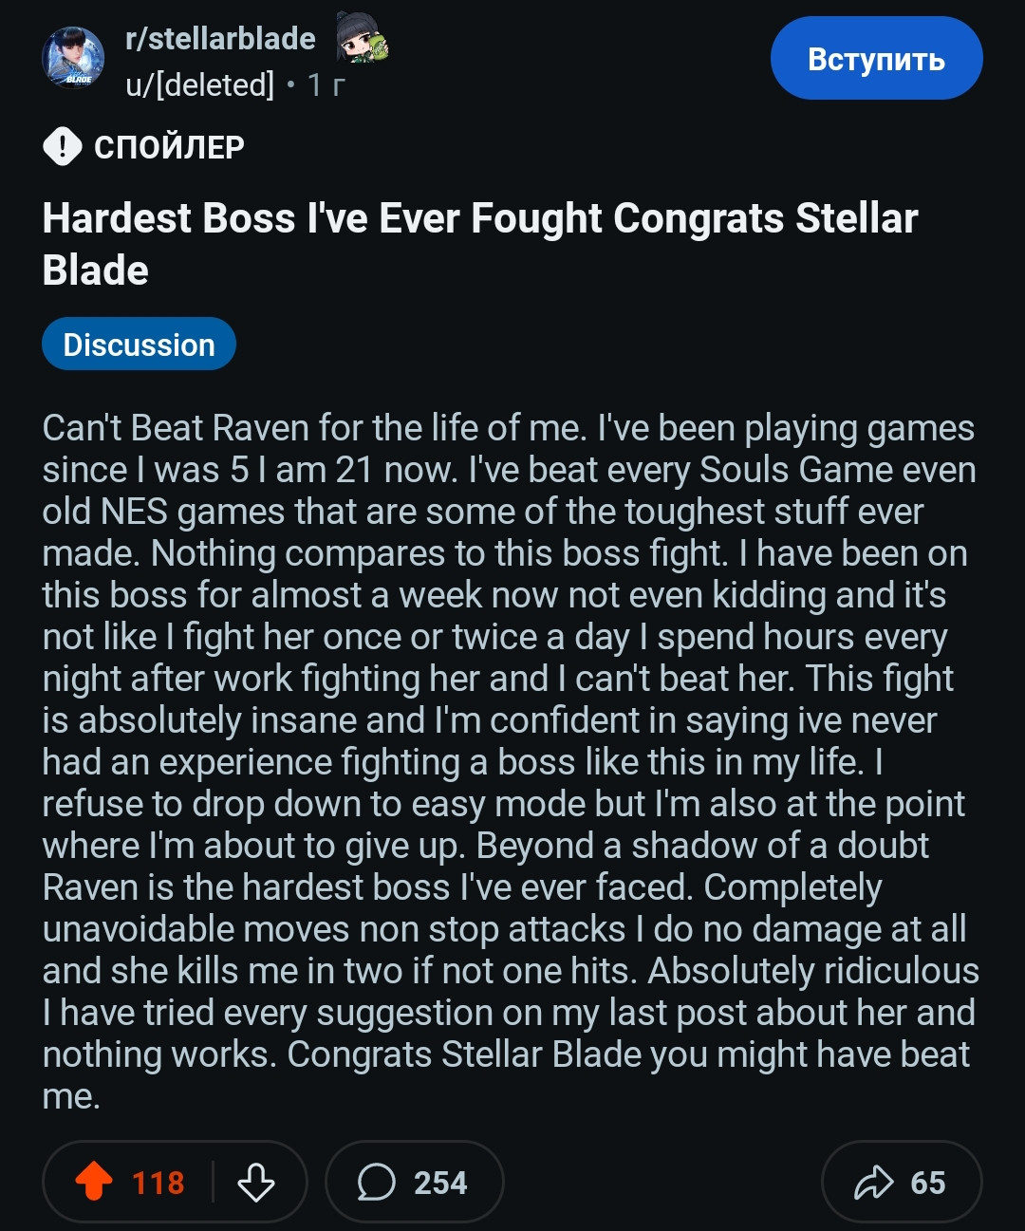Tap the r/stellarblade community avatar
Screen dimensions: 1025x1231
(x=73, y=59)
